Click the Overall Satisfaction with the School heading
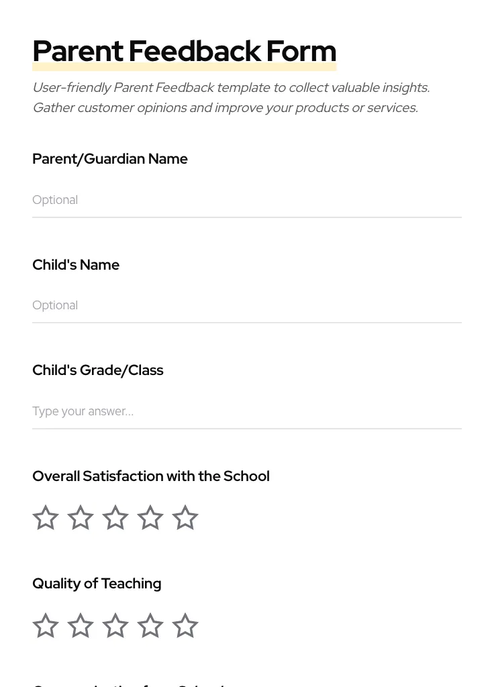 (x=151, y=476)
